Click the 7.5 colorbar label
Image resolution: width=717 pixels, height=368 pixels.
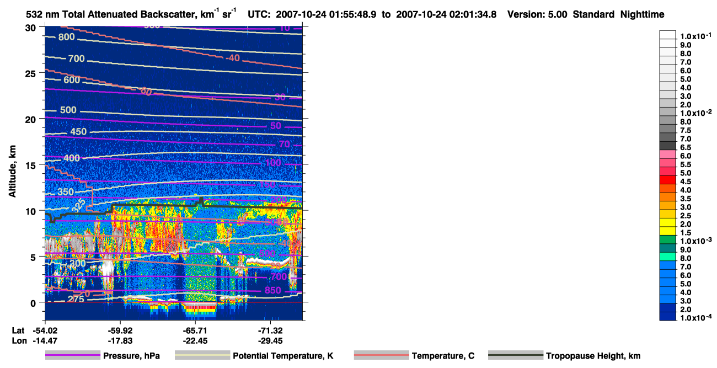pyautogui.click(x=686, y=130)
